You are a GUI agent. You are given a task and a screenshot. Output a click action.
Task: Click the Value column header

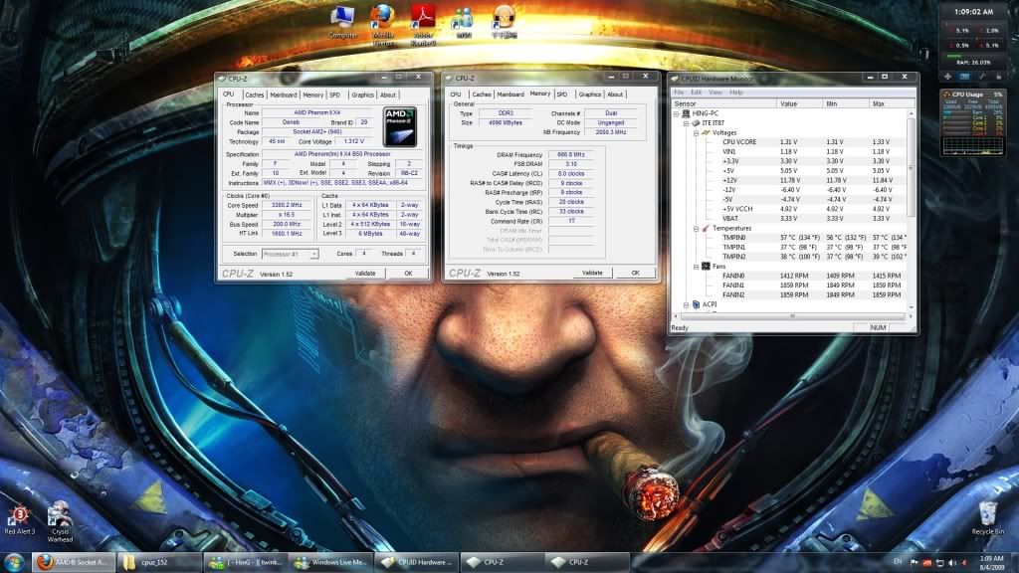click(x=799, y=103)
